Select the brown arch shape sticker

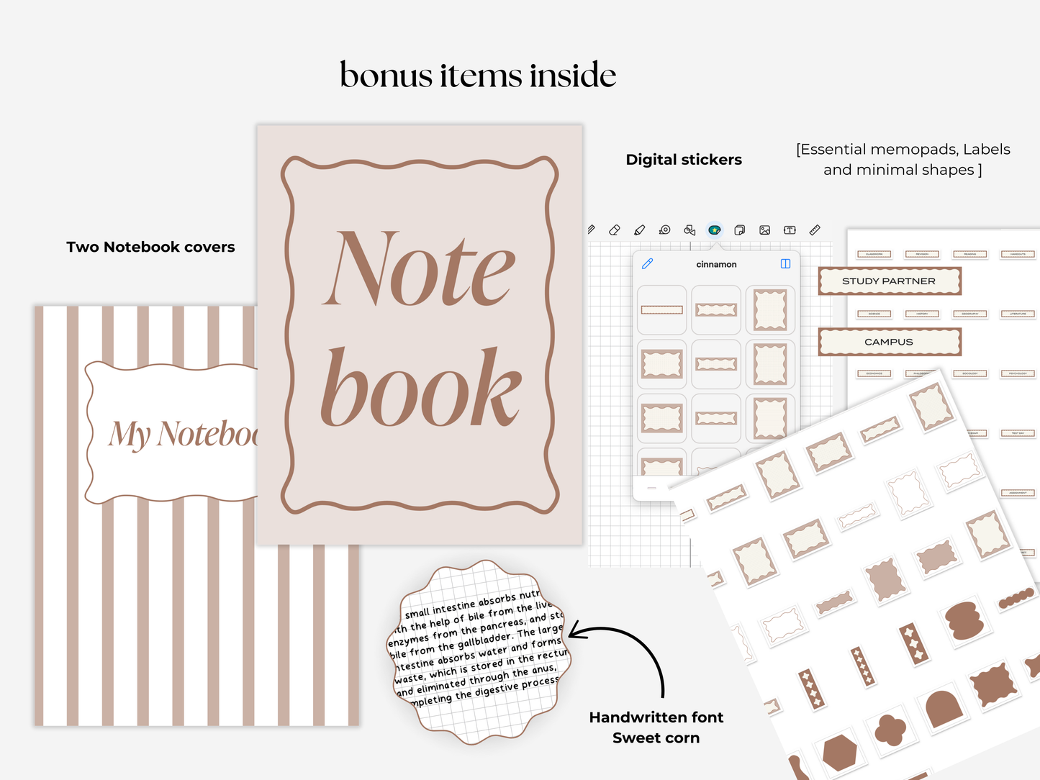[943, 708]
